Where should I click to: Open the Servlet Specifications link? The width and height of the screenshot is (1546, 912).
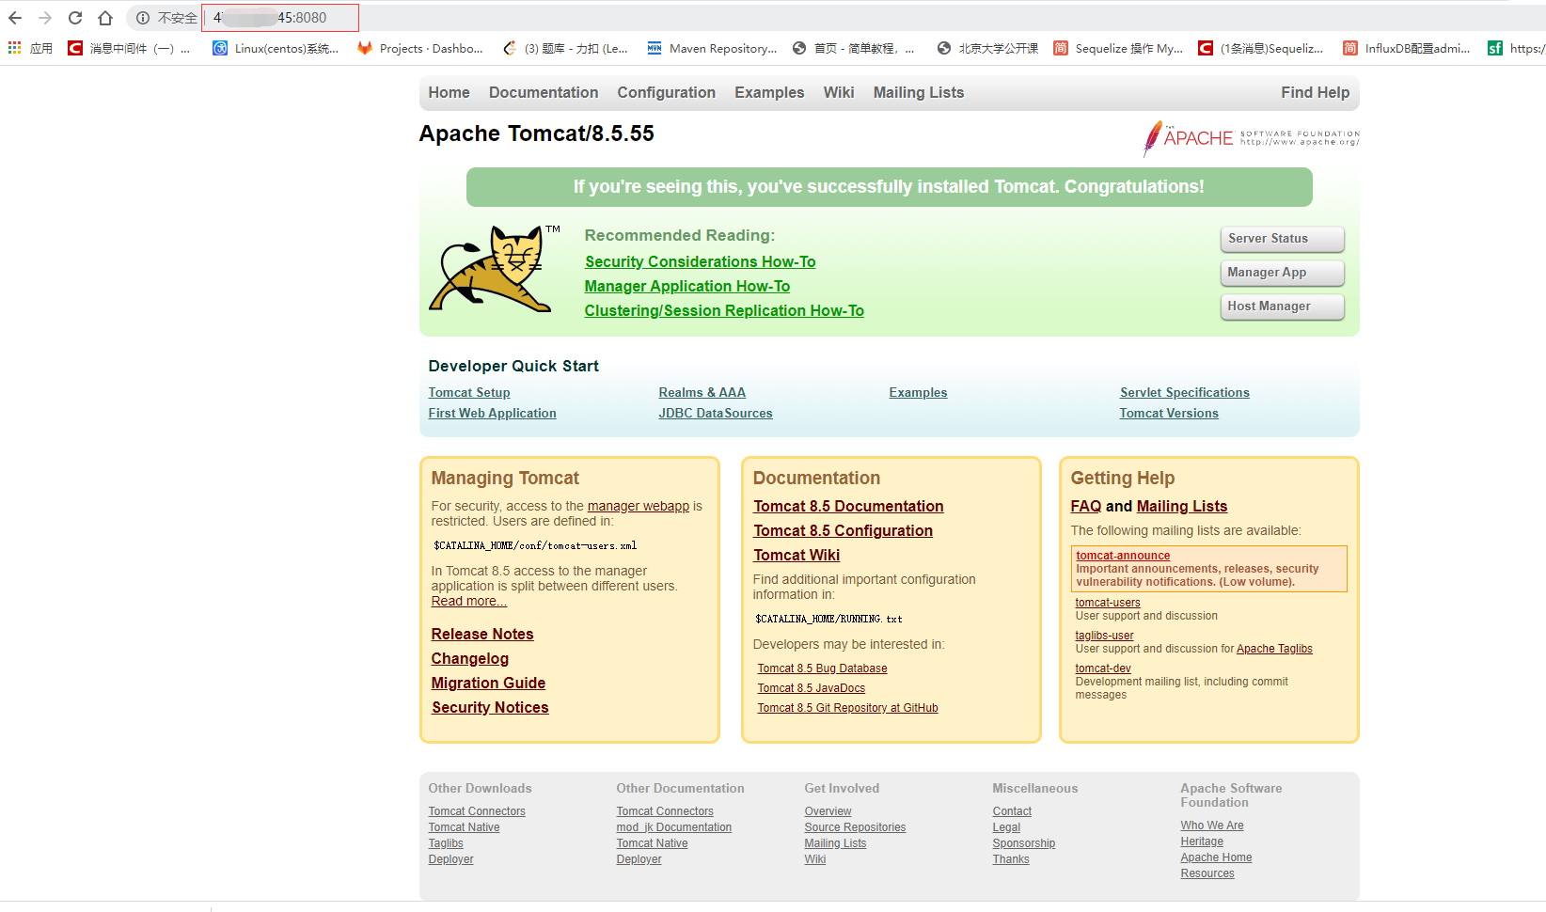(x=1185, y=392)
